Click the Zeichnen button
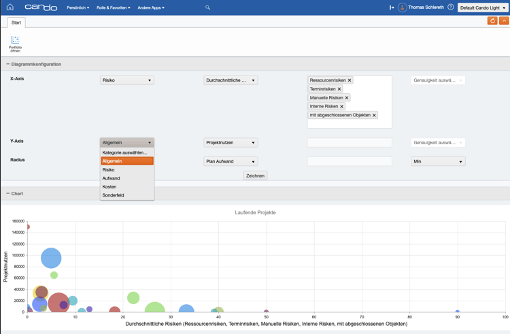Viewport: 510px width, 334px height. [x=255, y=176]
